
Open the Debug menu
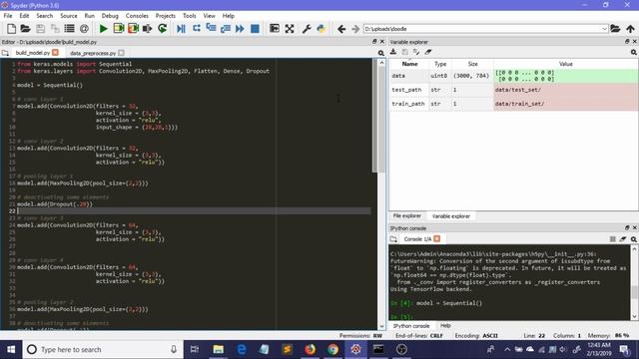(110, 16)
